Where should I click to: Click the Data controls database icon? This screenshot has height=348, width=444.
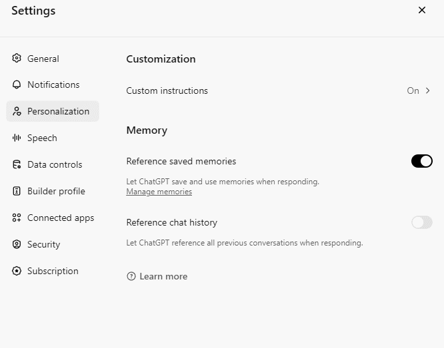click(17, 164)
